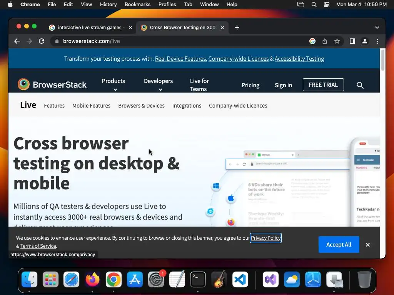Viewport: 394px width, 295px height.
Task: Open Launchpad from the Dock
Action: point(50,280)
